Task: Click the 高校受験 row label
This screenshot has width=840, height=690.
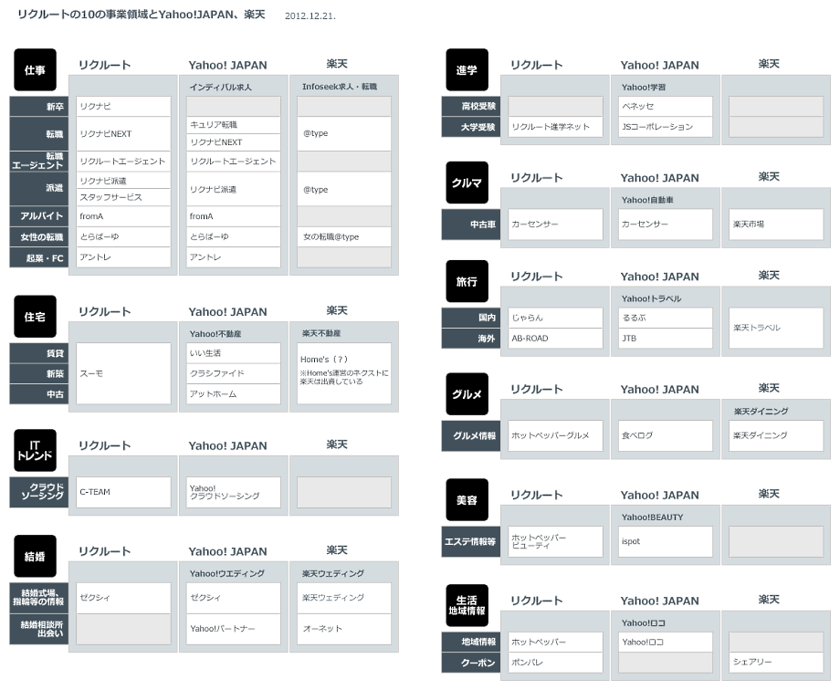Action: pyautogui.click(x=471, y=107)
